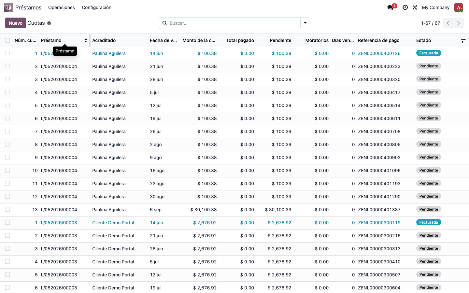Open the debug tools wrench icon
This screenshot has height=293, width=469.
415,7
